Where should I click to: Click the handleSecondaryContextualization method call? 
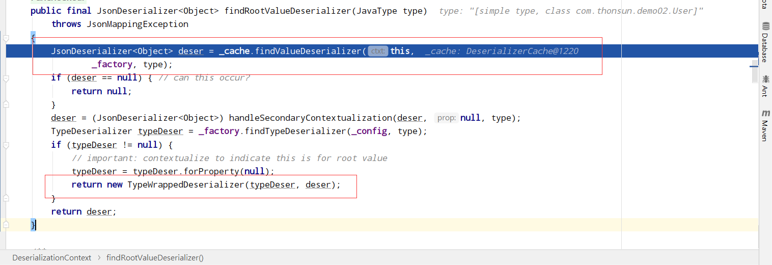pyautogui.click(x=311, y=118)
